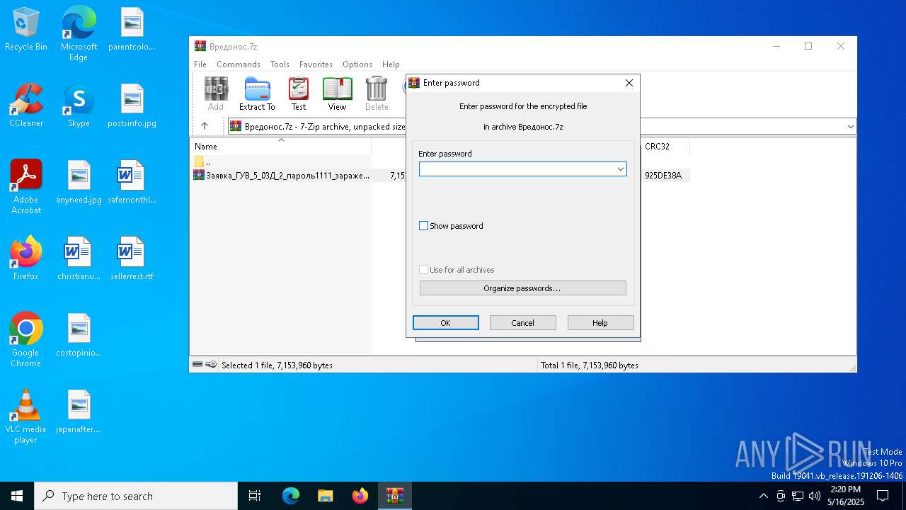Screen dimensions: 906x510
Task: Click the Delete toolbar icon
Action: (x=377, y=94)
